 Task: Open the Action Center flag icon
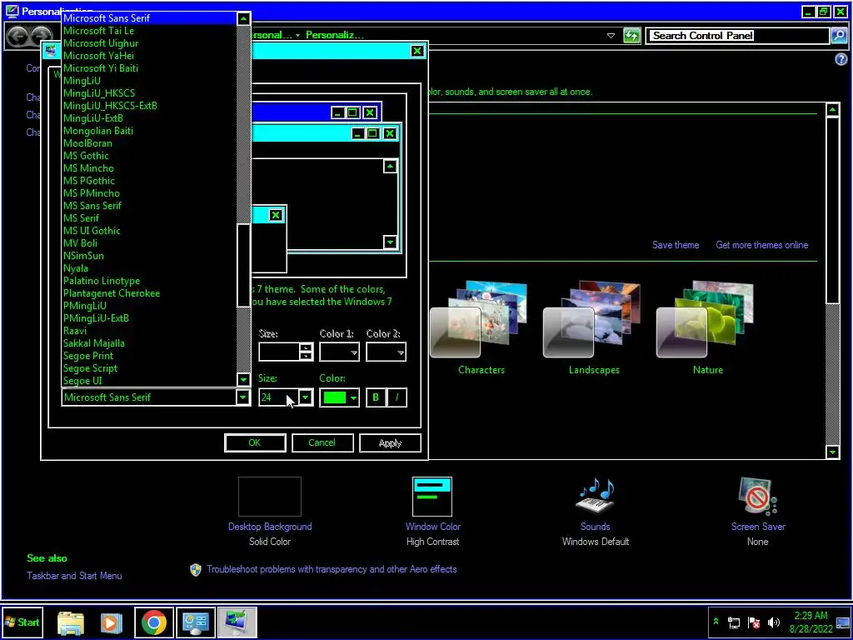pos(754,622)
